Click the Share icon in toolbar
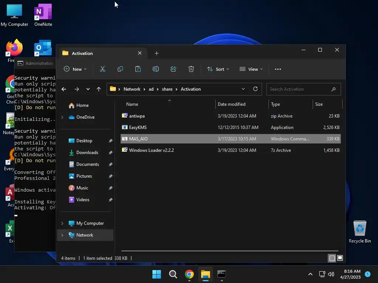378x283 pixels. pyautogui.click(x=173, y=69)
